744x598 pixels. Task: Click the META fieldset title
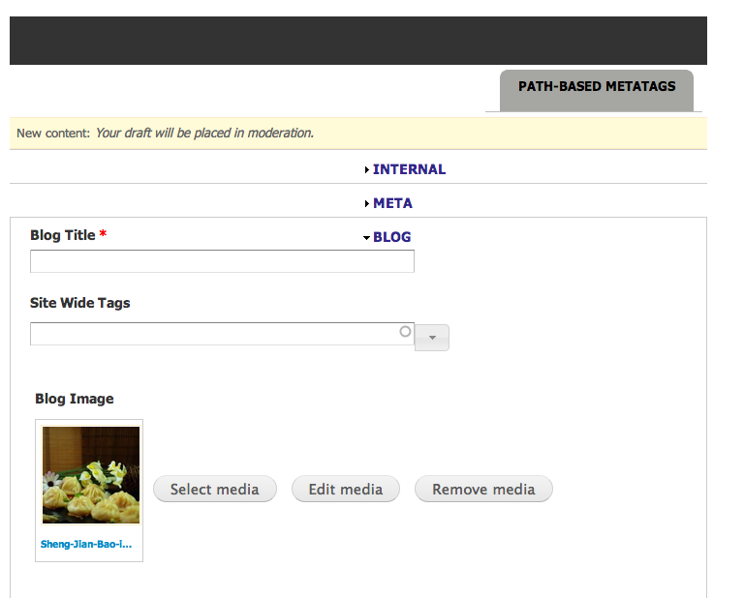[392, 203]
